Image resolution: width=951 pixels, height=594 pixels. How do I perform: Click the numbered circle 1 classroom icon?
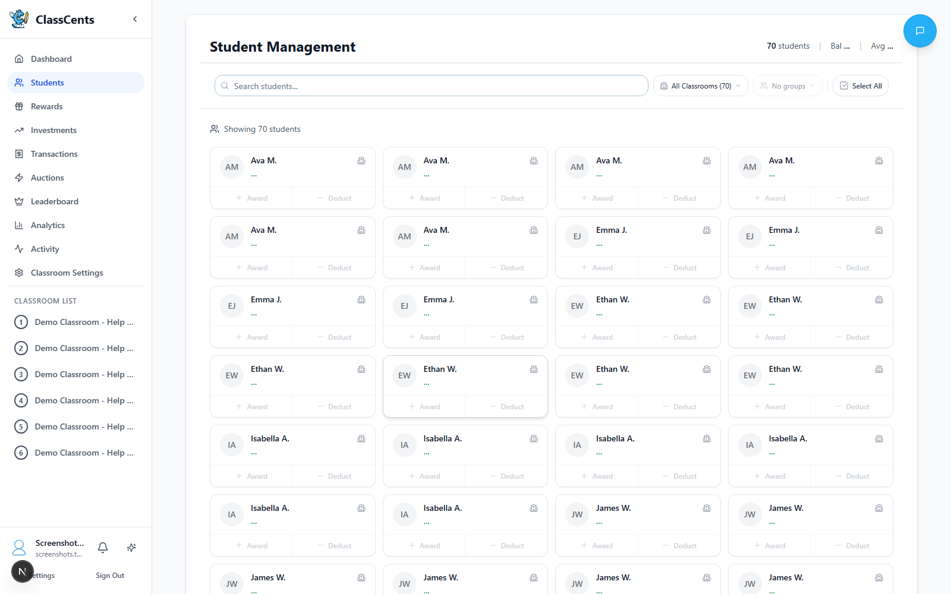click(x=21, y=322)
